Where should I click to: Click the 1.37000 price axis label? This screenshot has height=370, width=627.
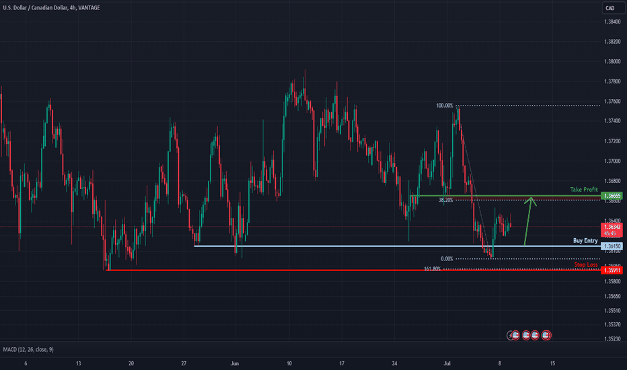[x=612, y=161]
